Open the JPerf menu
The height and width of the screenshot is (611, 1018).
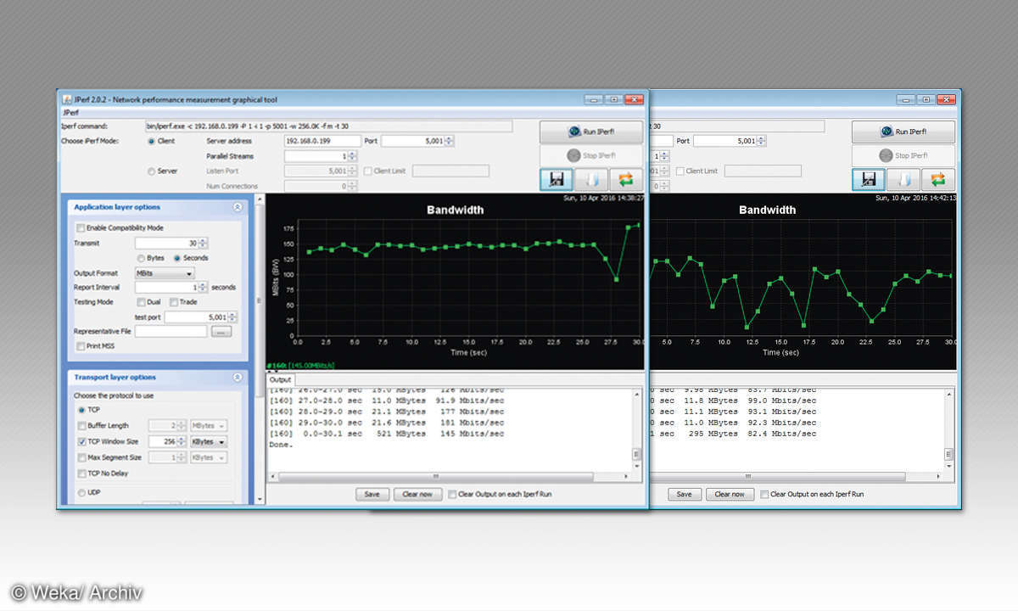(x=70, y=112)
